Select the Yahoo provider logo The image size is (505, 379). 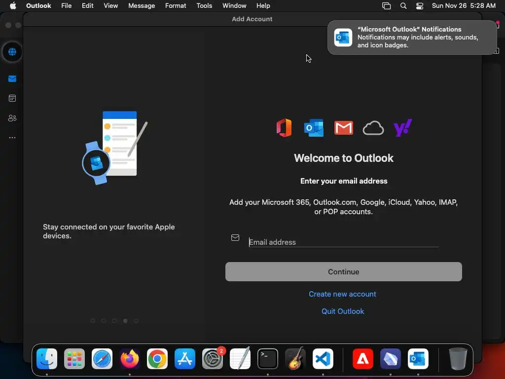pos(403,128)
